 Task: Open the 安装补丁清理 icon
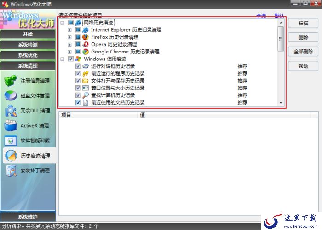pyautogui.click(x=11, y=171)
